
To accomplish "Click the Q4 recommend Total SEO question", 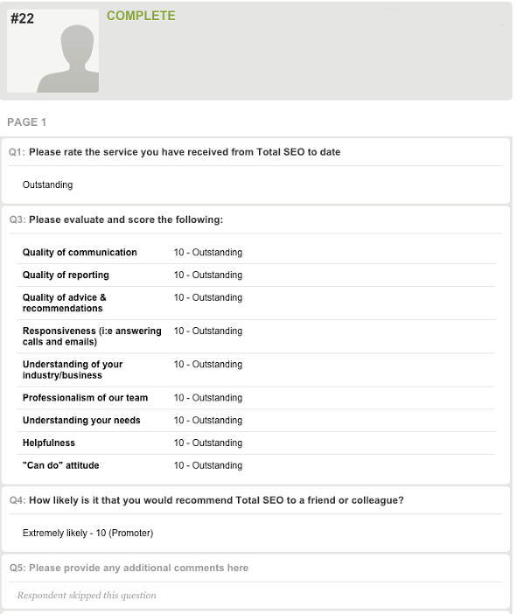I will 206,500.
